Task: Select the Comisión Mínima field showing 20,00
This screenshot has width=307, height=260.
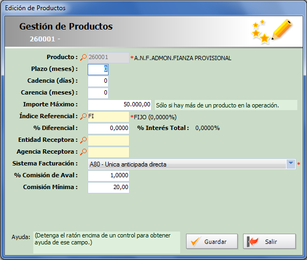Action: [x=109, y=187]
